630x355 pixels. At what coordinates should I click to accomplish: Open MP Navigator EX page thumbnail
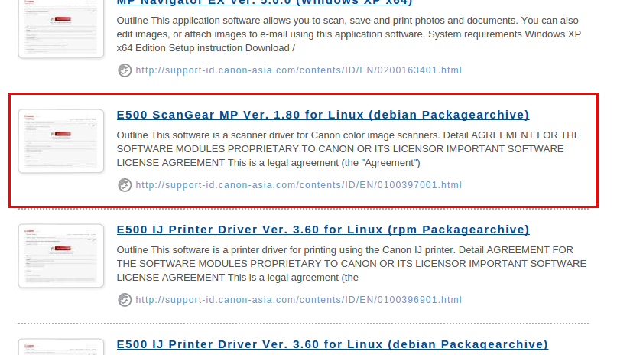[x=61, y=28]
